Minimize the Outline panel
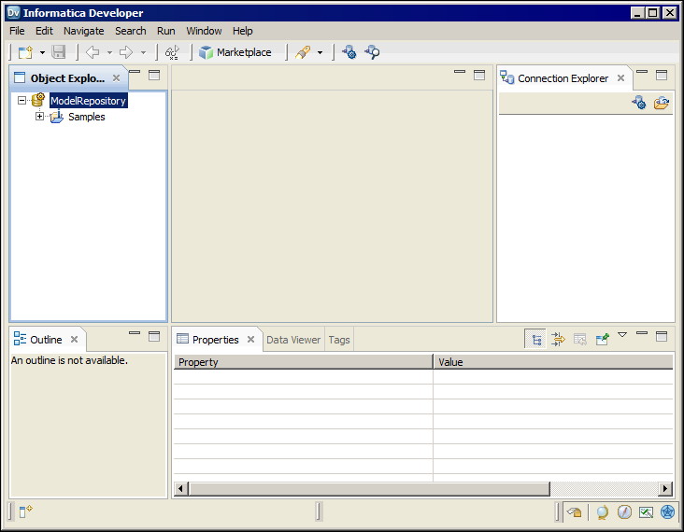 [x=135, y=333]
